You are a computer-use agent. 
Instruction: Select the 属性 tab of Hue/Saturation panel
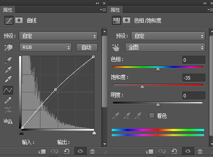pos(115,10)
